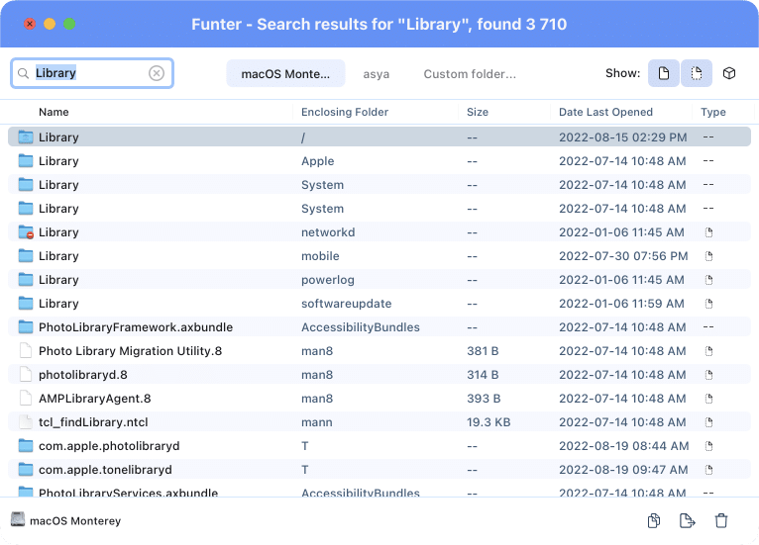
Task: Select PhotoLibraryFramework.axbundle row
Action: [379, 327]
